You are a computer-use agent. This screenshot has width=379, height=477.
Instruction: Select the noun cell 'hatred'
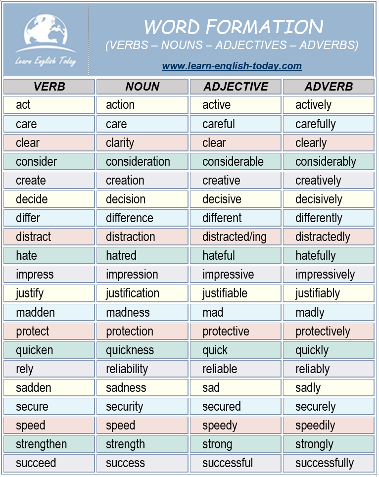click(142, 255)
